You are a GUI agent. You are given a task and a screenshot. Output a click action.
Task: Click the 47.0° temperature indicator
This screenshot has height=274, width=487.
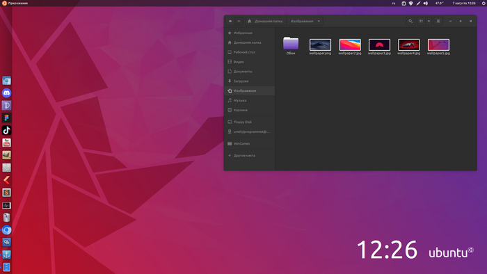click(440, 3)
